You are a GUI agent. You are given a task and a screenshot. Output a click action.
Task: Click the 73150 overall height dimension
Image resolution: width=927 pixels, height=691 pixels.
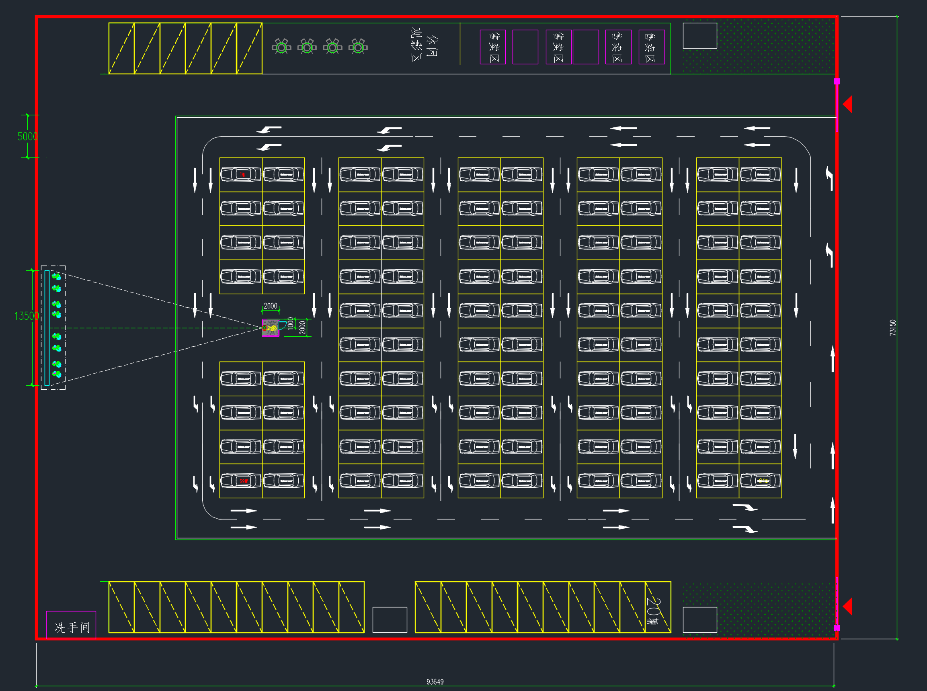893,327
